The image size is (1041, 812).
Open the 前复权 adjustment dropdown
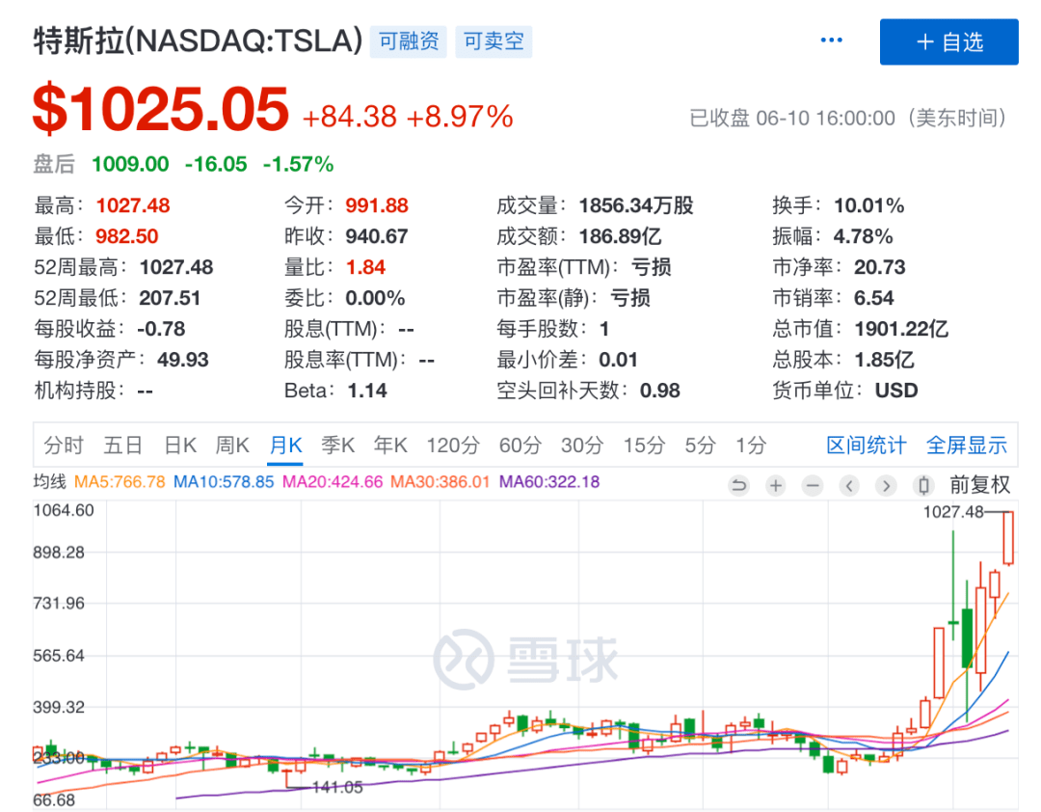[981, 485]
